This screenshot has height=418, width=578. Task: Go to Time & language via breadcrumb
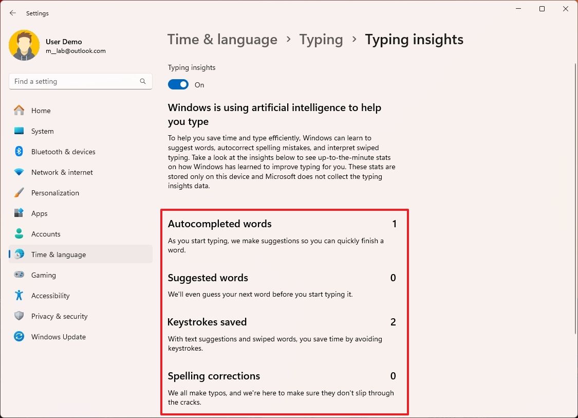tap(222, 39)
